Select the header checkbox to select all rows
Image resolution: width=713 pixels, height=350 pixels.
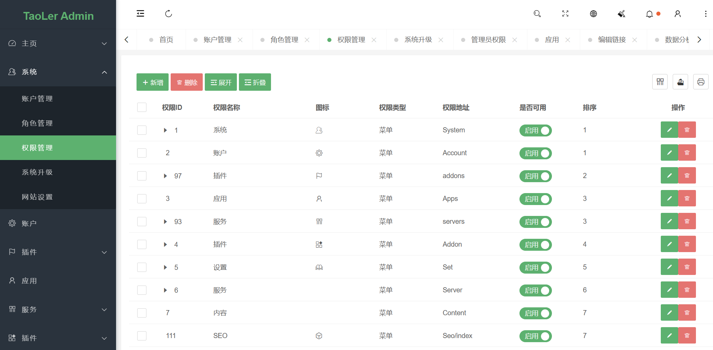142,107
